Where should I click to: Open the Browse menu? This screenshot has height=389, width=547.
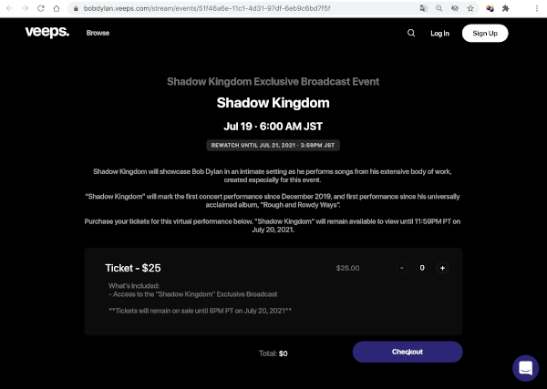pyautogui.click(x=98, y=33)
